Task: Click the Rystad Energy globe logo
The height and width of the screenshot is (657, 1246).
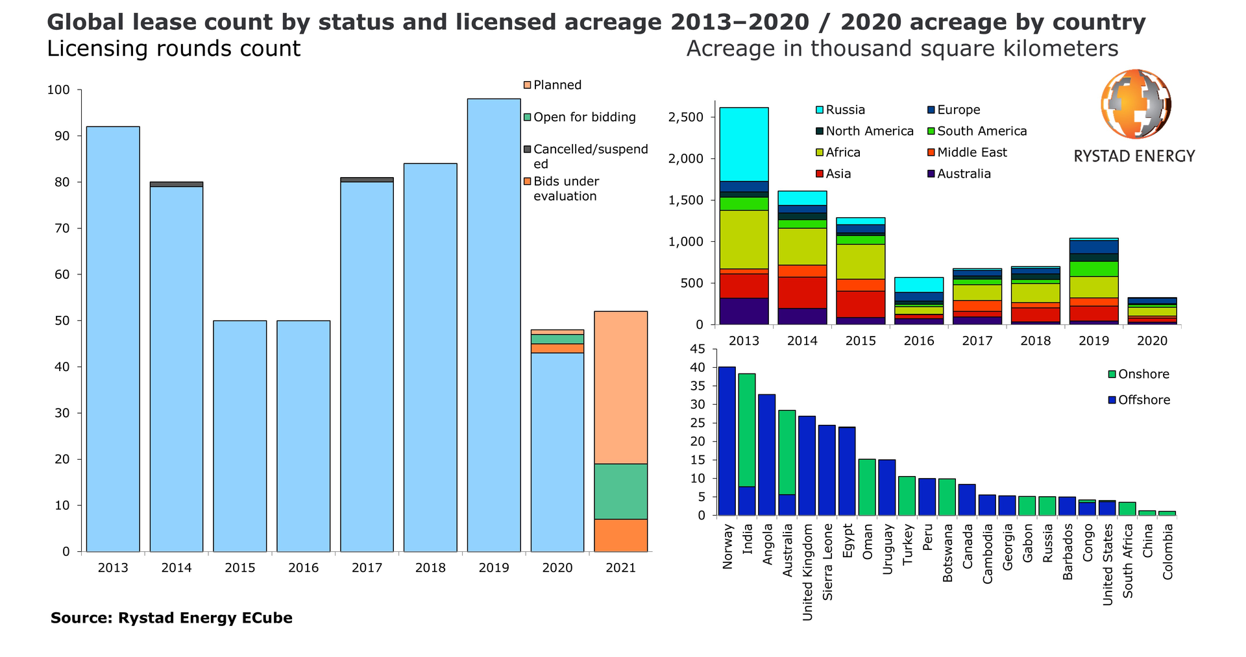Action: point(1135,104)
